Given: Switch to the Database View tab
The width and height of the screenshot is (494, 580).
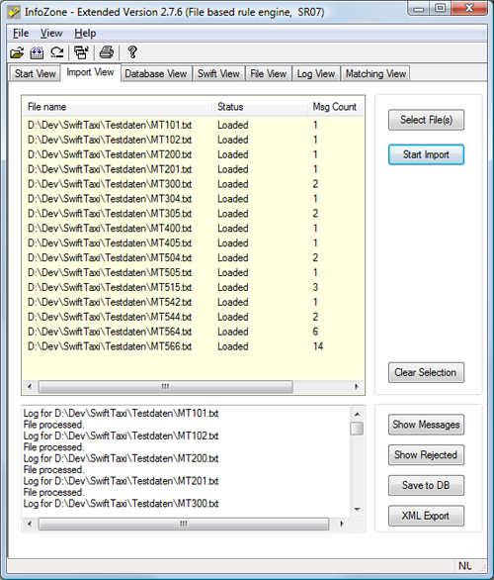Looking at the screenshot, I should coord(156,73).
